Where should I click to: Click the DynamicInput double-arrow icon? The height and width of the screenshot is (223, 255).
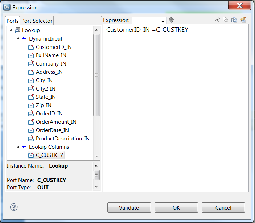24,39
